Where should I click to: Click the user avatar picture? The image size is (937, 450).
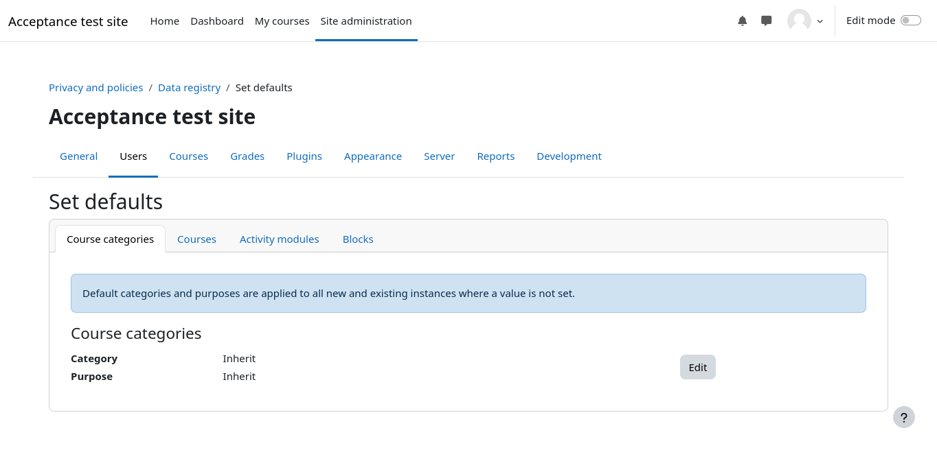pos(798,21)
